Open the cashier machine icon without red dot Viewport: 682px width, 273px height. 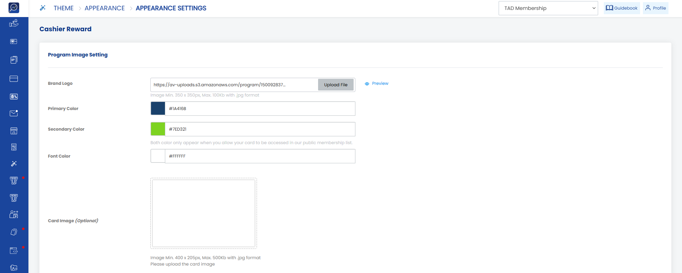pos(14,198)
